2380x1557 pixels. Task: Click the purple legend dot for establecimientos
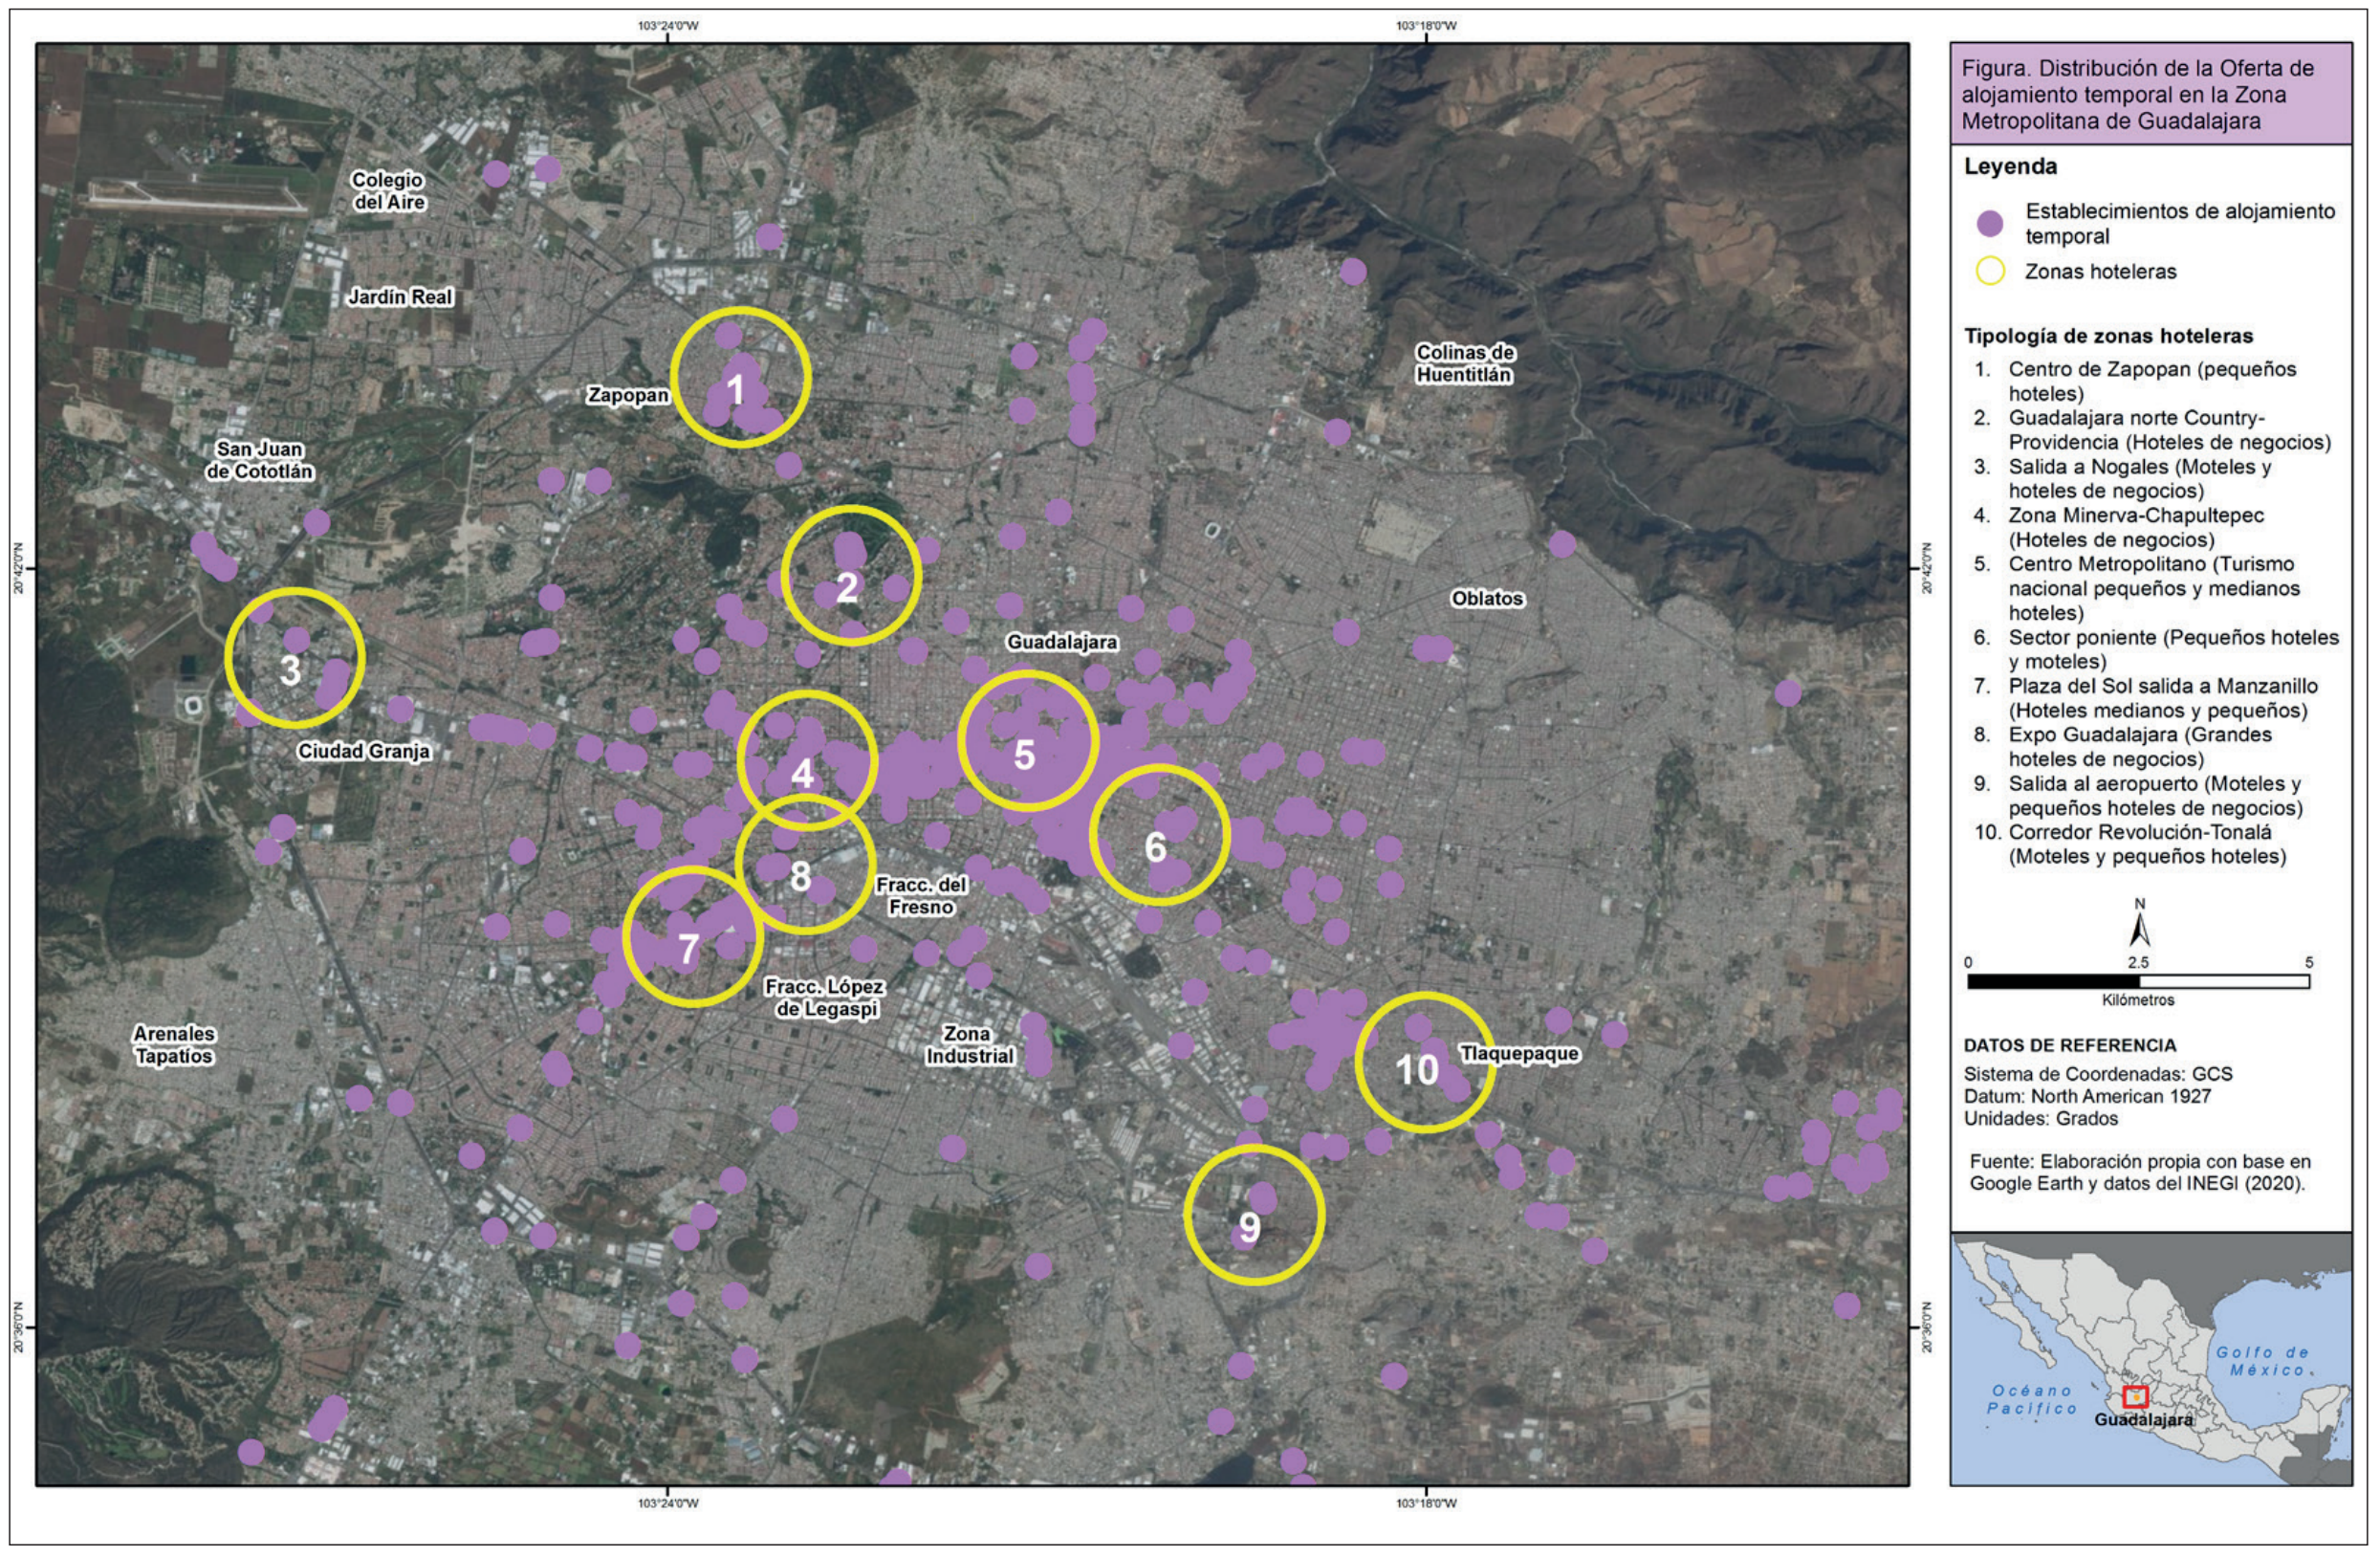(1991, 224)
